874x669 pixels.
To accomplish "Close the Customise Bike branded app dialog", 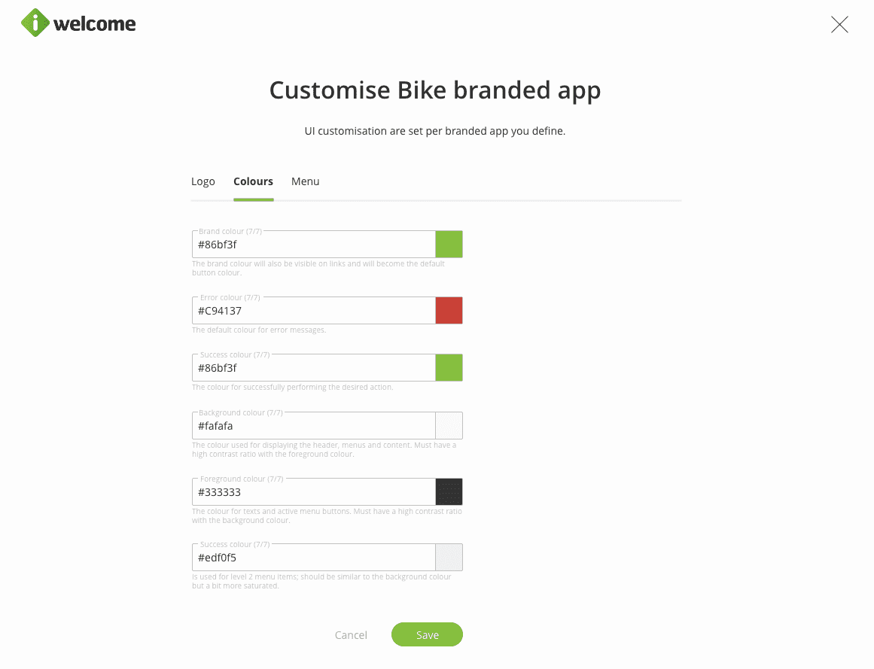I will pyautogui.click(x=839, y=25).
